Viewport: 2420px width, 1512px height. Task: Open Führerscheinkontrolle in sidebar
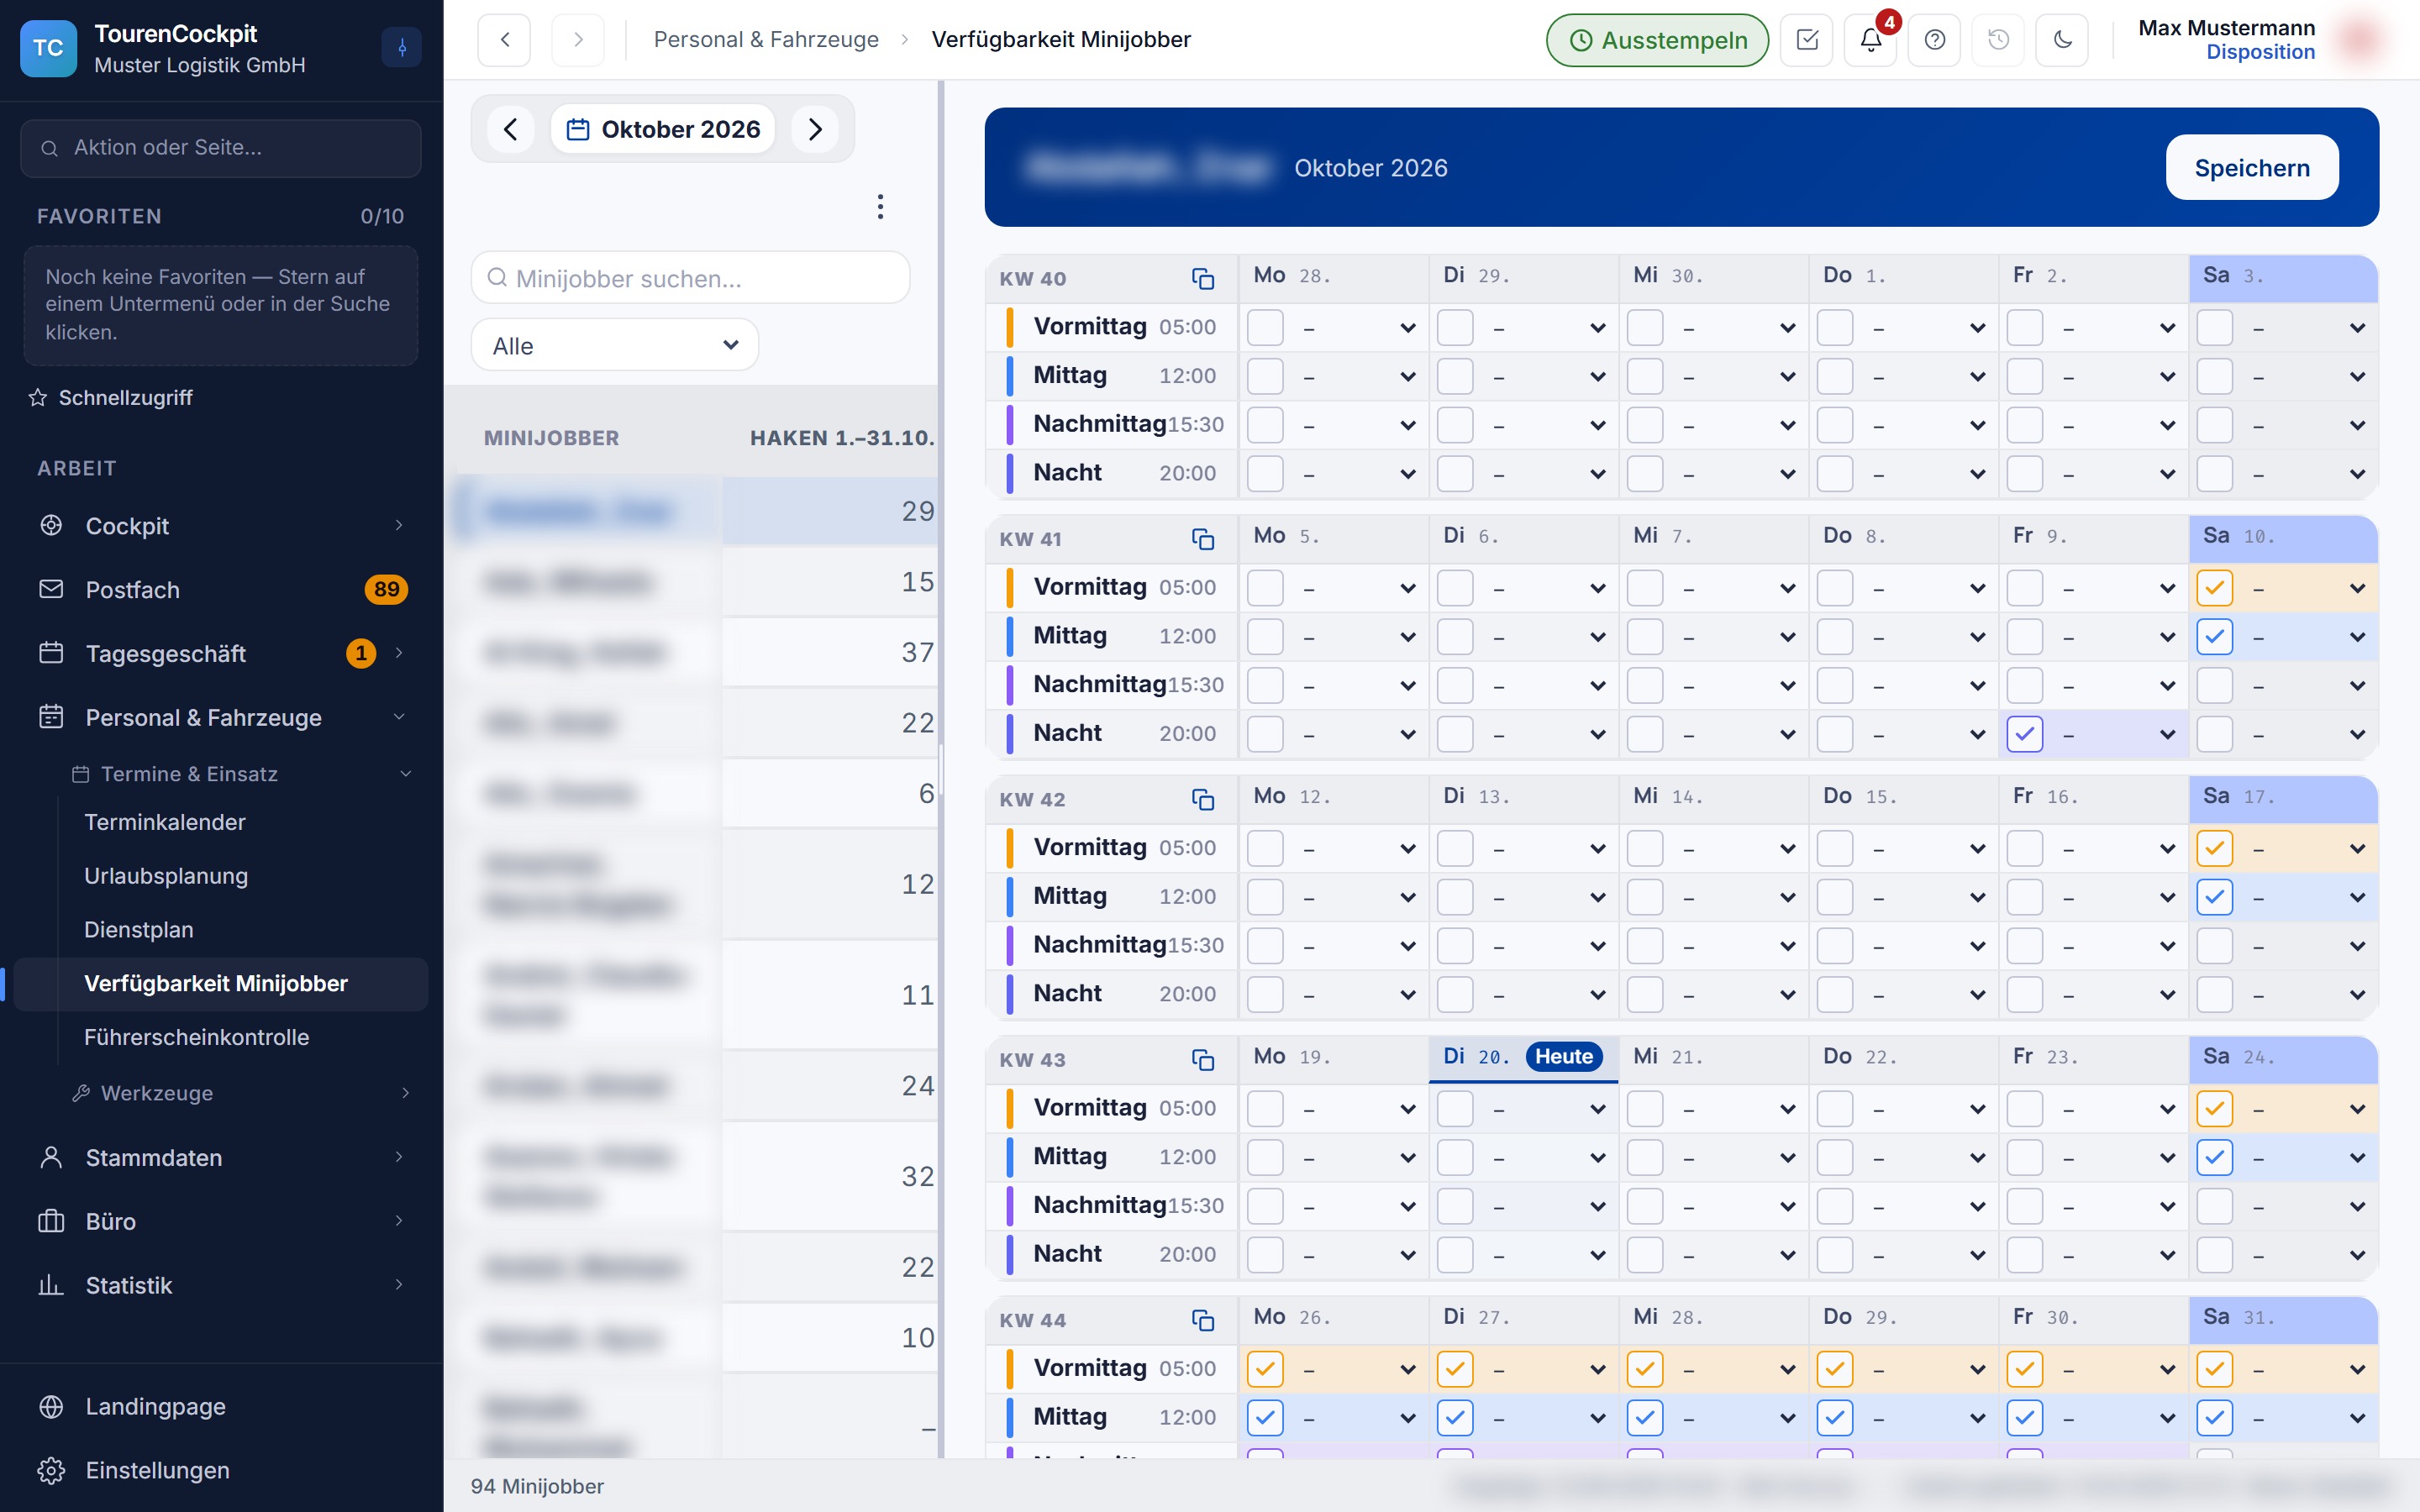[x=197, y=1037]
